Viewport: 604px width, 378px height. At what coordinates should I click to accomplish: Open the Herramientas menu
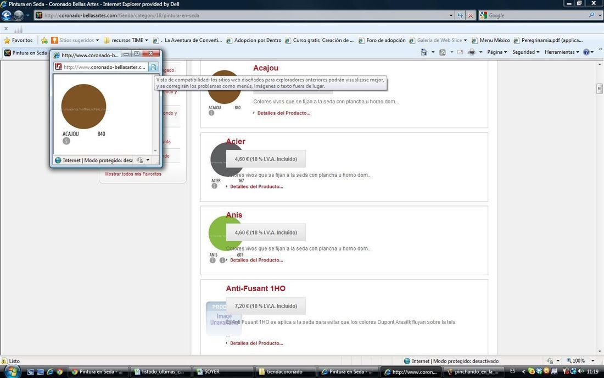pyautogui.click(x=562, y=52)
